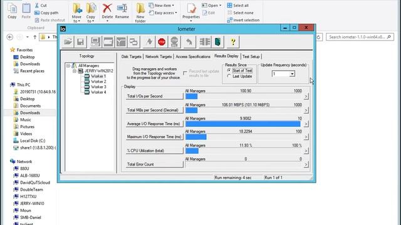Exit Iometer using the door icon
Screen dimensions: 401x225
[217, 42]
